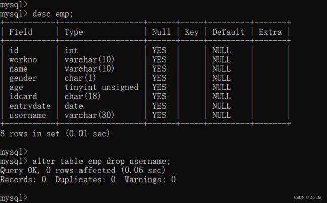The width and height of the screenshot is (327, 203).
Task: Click the char(18) type text
Action: [x=83, y=96]
